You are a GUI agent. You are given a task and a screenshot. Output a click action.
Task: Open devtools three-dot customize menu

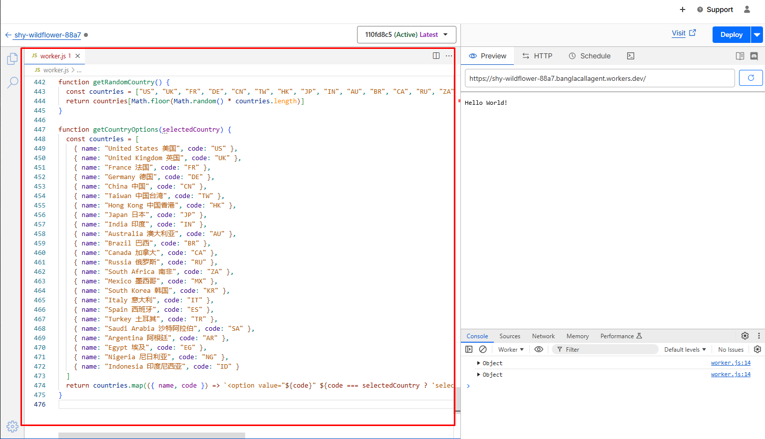759,336
